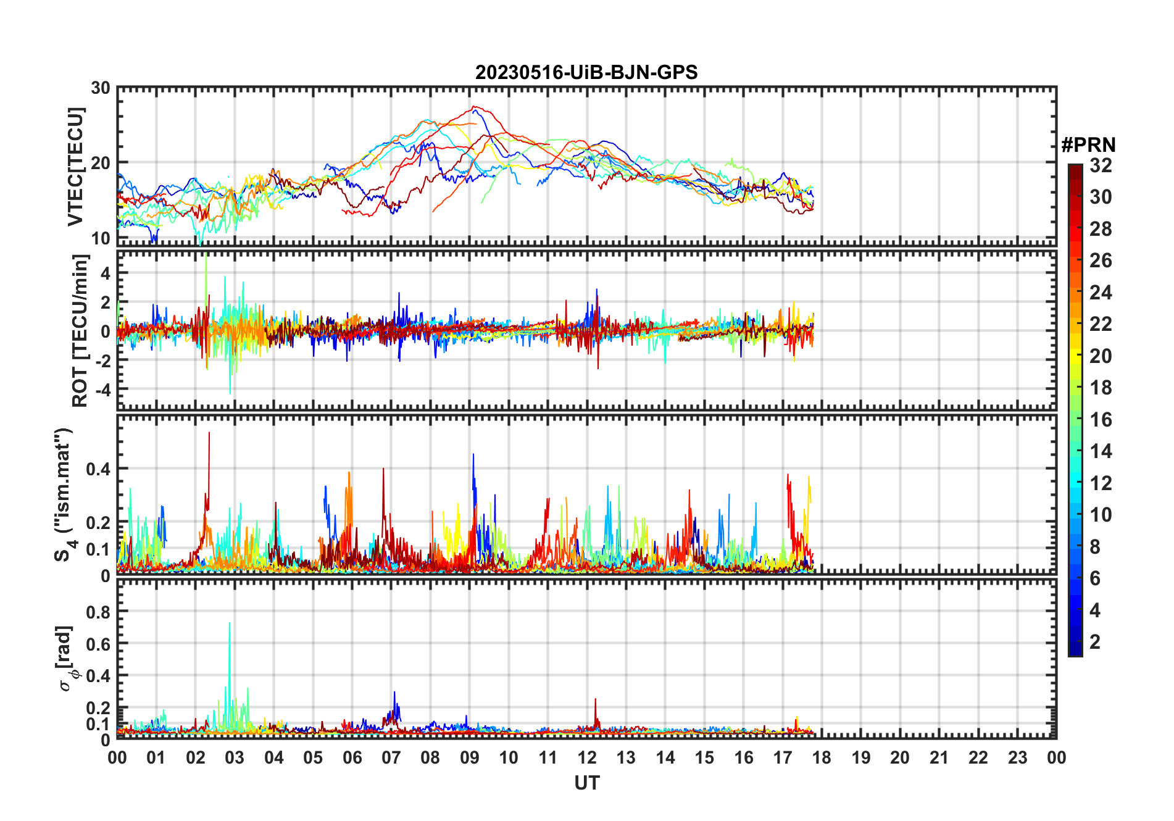Click x-axis tick label 16

click(x=744, y=757)
